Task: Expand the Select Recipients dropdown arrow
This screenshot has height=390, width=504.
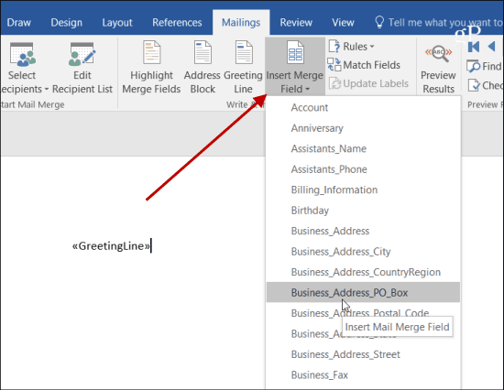Action: [x=47, y=89]
